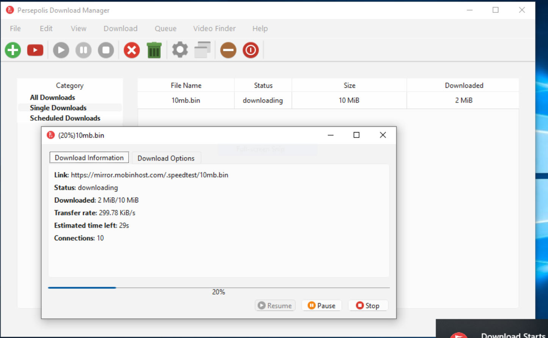Click the 20% download progress bar

pos(219,288)
